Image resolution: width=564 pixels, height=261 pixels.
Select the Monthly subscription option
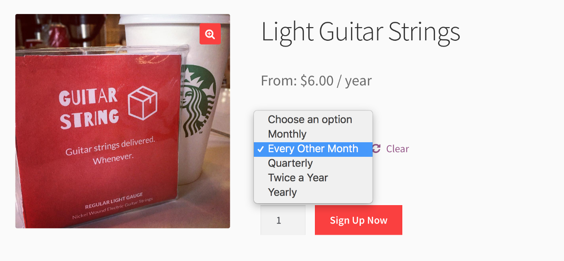(x=287, y=134)
